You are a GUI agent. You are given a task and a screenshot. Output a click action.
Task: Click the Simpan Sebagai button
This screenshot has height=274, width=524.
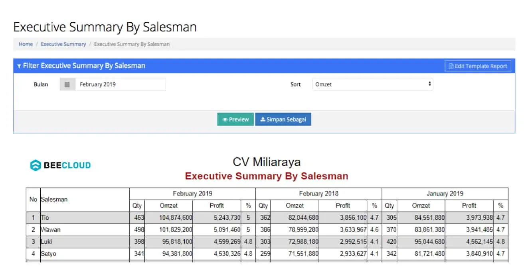point(283,119)
